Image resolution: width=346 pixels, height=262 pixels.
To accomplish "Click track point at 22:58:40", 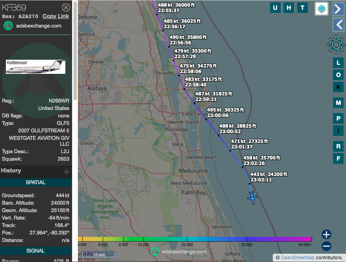I will (x=184, y=89).
